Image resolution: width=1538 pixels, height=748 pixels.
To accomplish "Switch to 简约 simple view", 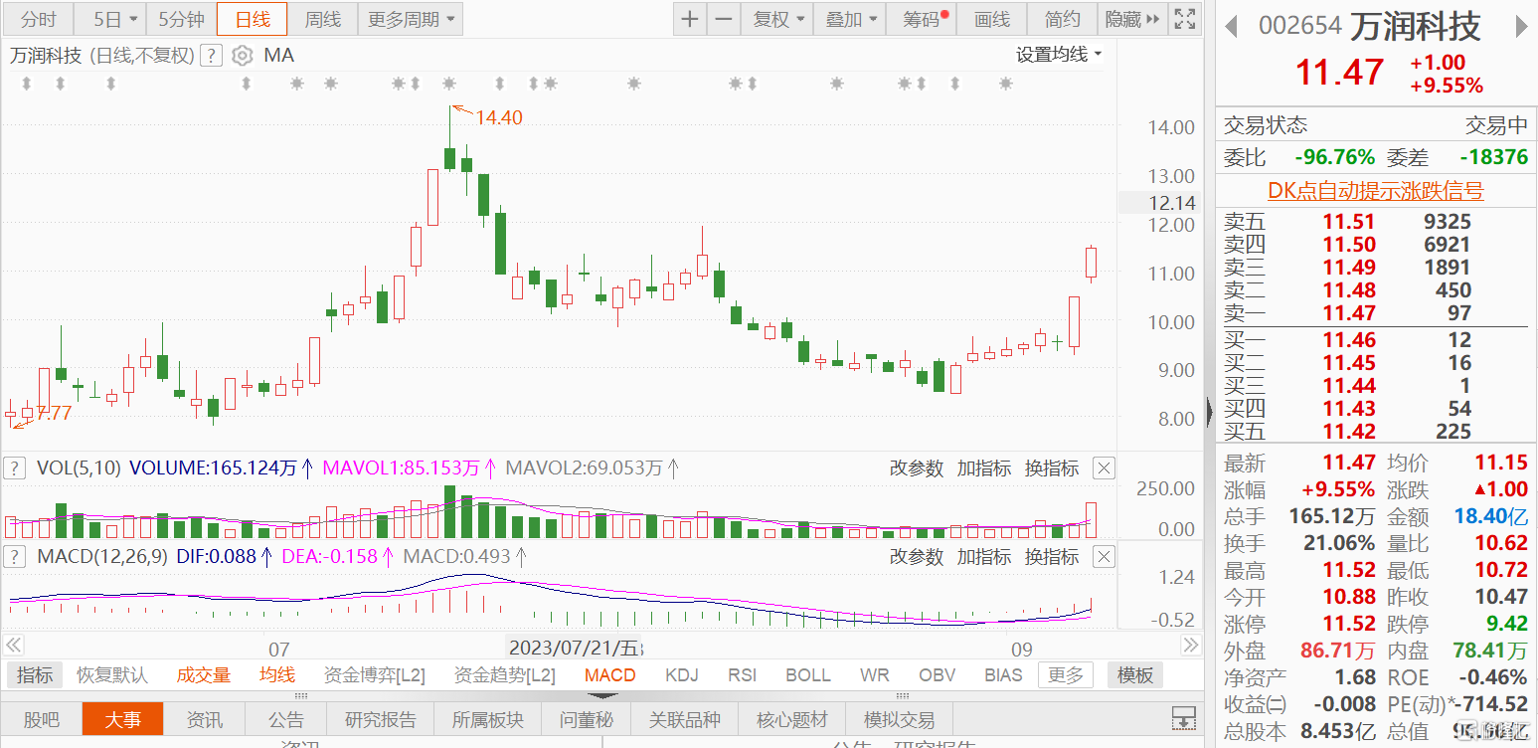I will click(x=1062, y=19).
